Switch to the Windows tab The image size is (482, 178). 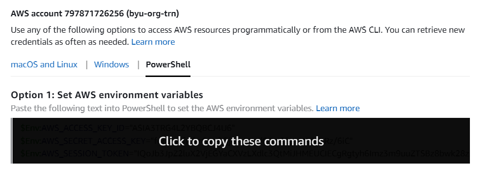click(111, 64)
